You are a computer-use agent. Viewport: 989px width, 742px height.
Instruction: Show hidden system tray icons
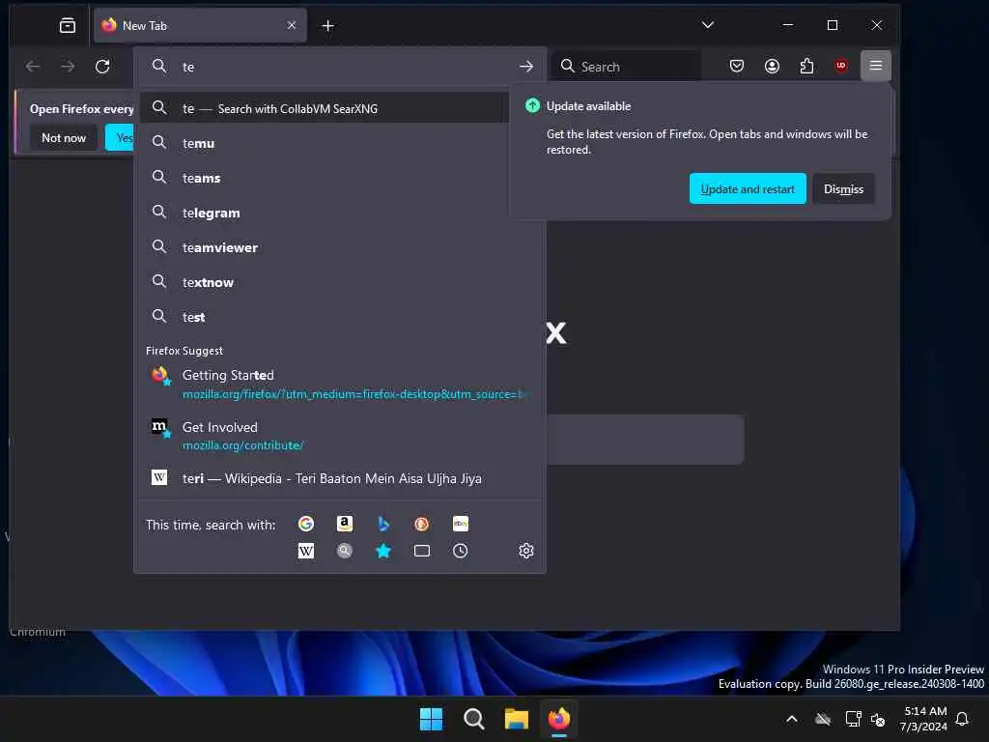(x=792, y=719)
